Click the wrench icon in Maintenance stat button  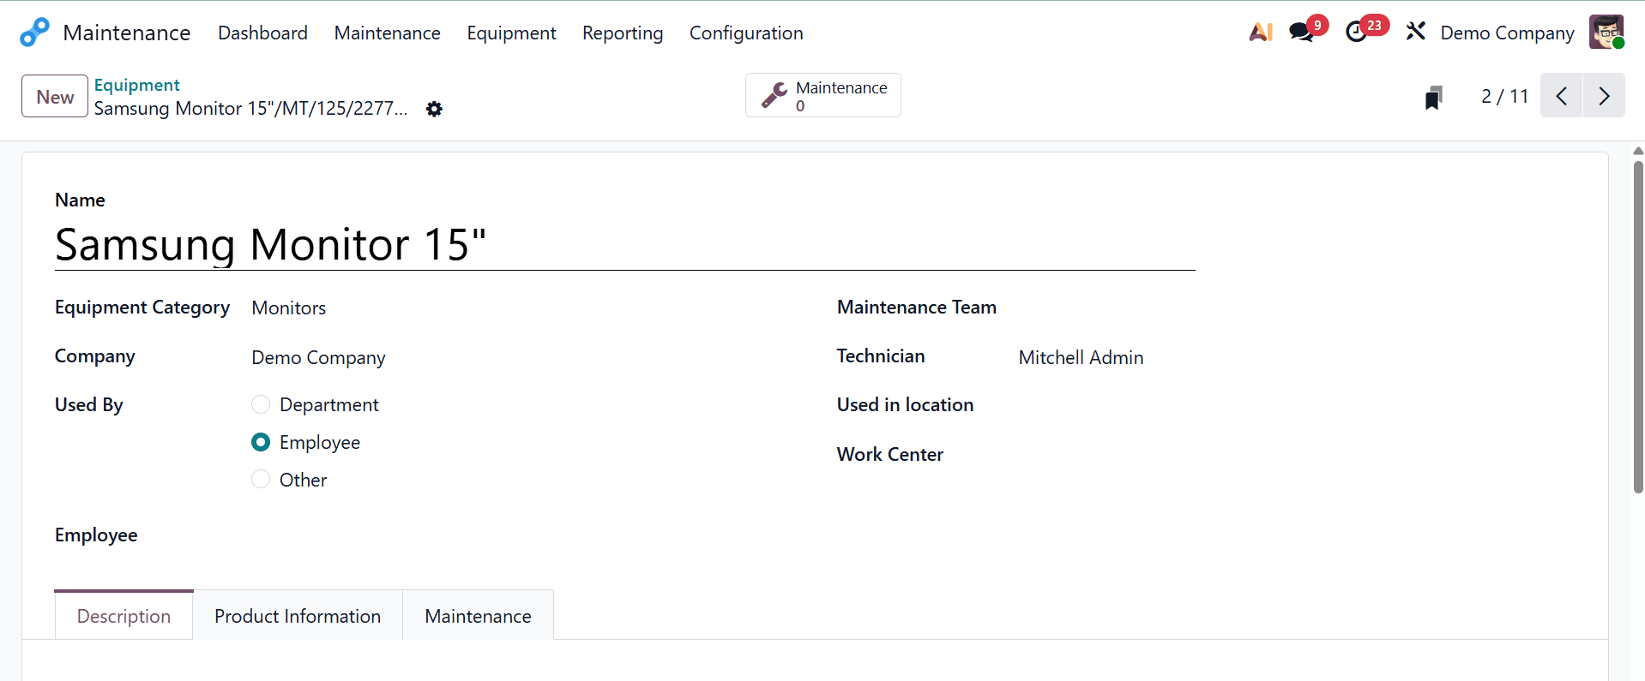[x=774, y=95]
